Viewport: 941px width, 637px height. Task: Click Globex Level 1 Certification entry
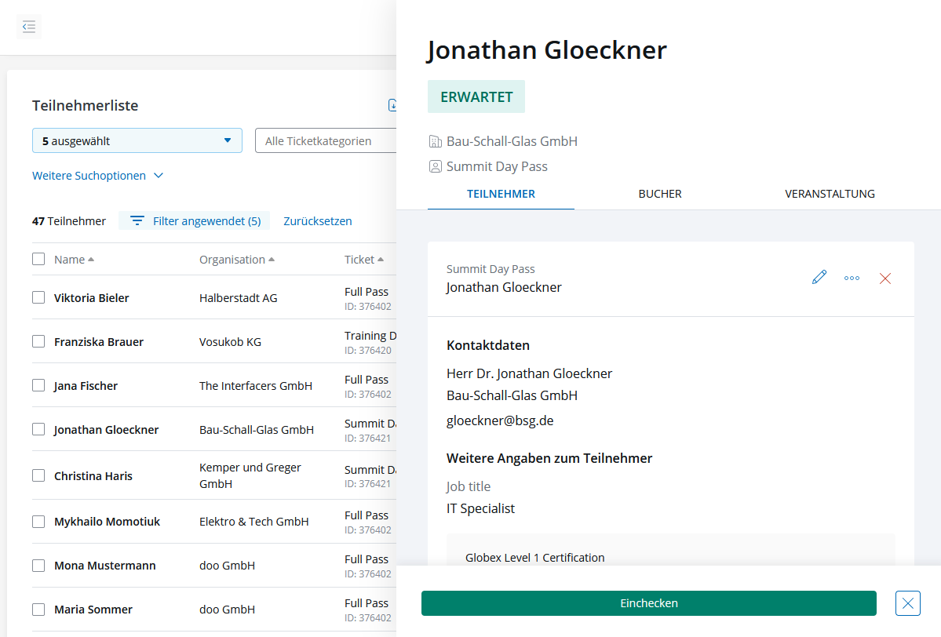[x=534, y=558]
